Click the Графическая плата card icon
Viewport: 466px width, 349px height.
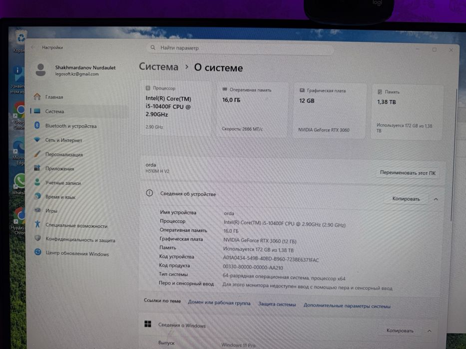pos(302,90)
